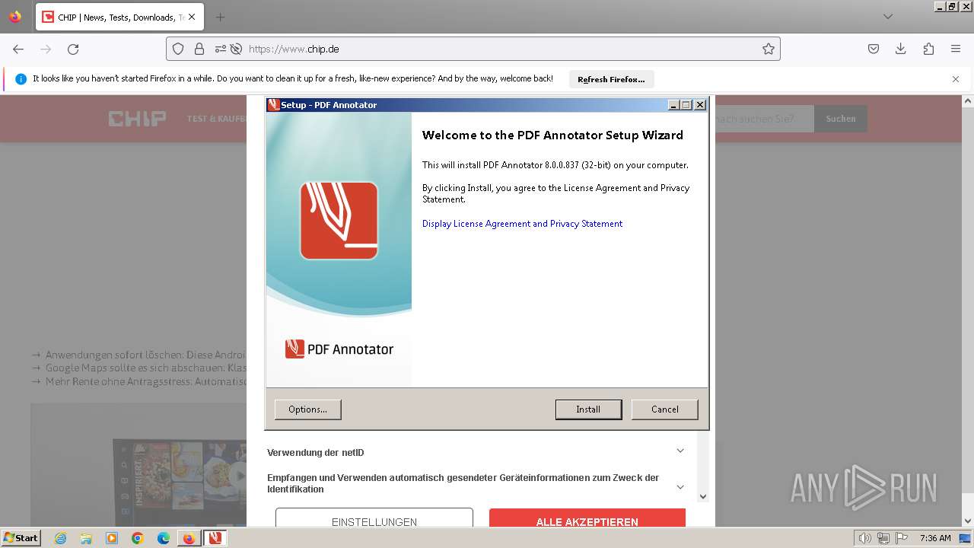Open the extensions puzzle icon
This screenshot has width=974, height=548.
click(x=928, y=49)
